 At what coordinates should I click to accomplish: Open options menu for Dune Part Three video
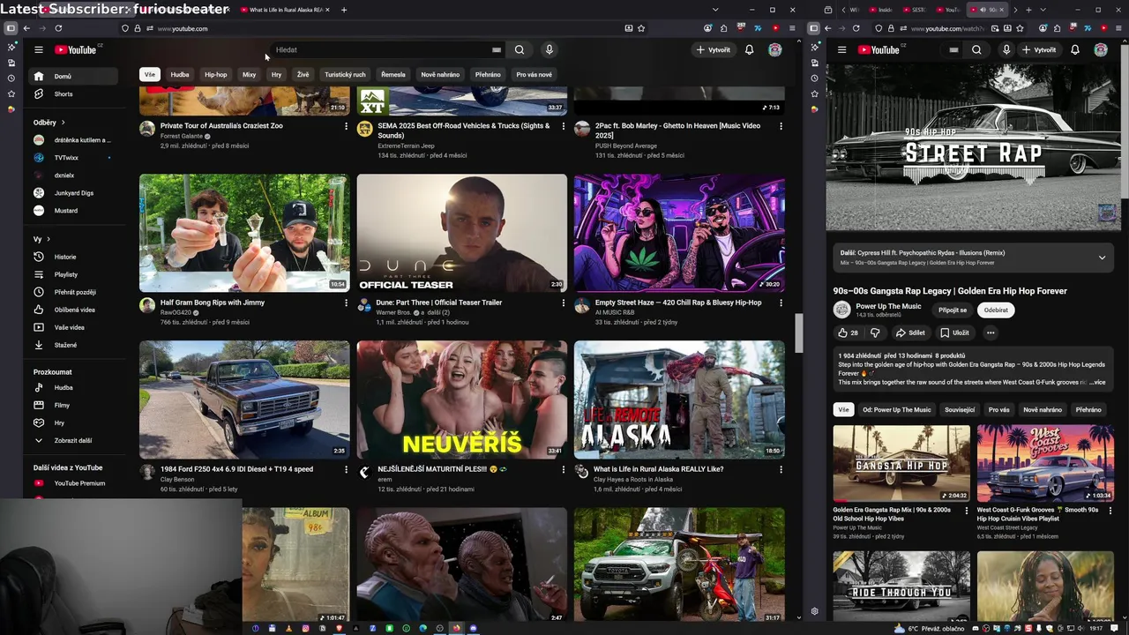click(563, 303)
